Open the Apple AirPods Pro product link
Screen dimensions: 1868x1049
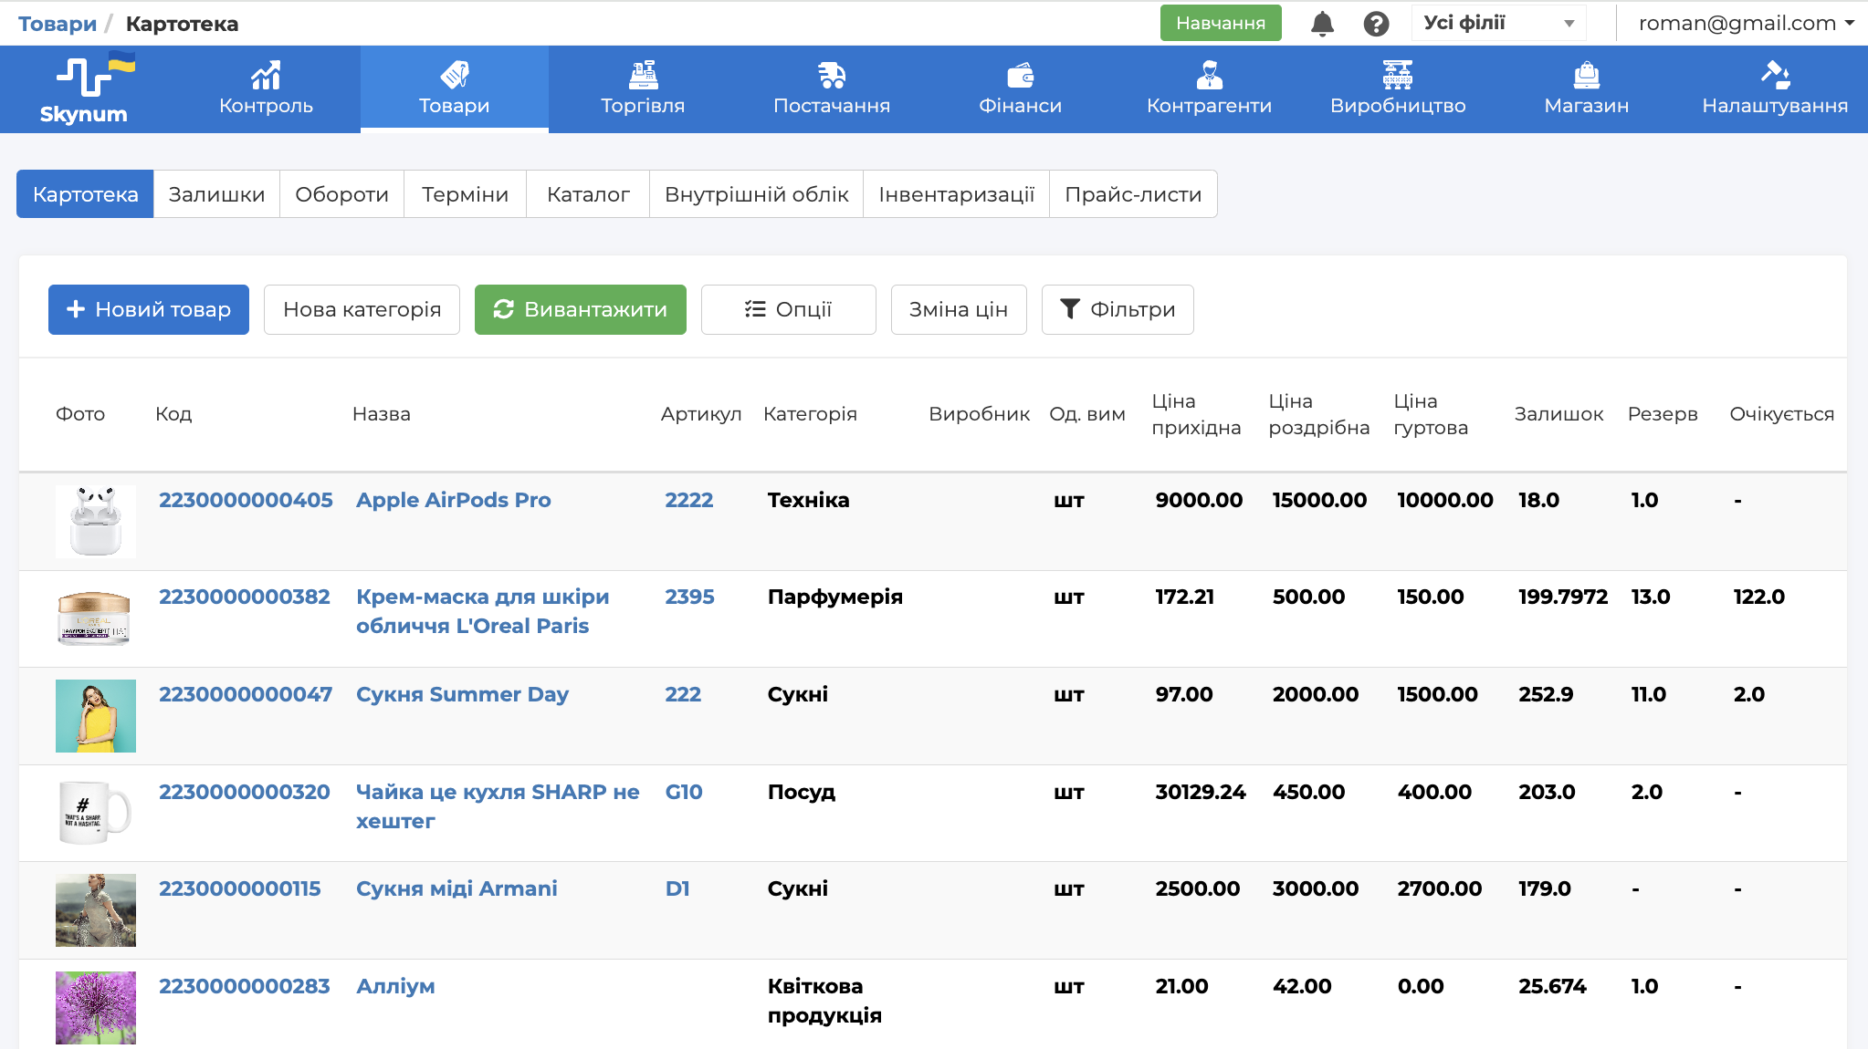pyautogui.click(x=454, y=500)
